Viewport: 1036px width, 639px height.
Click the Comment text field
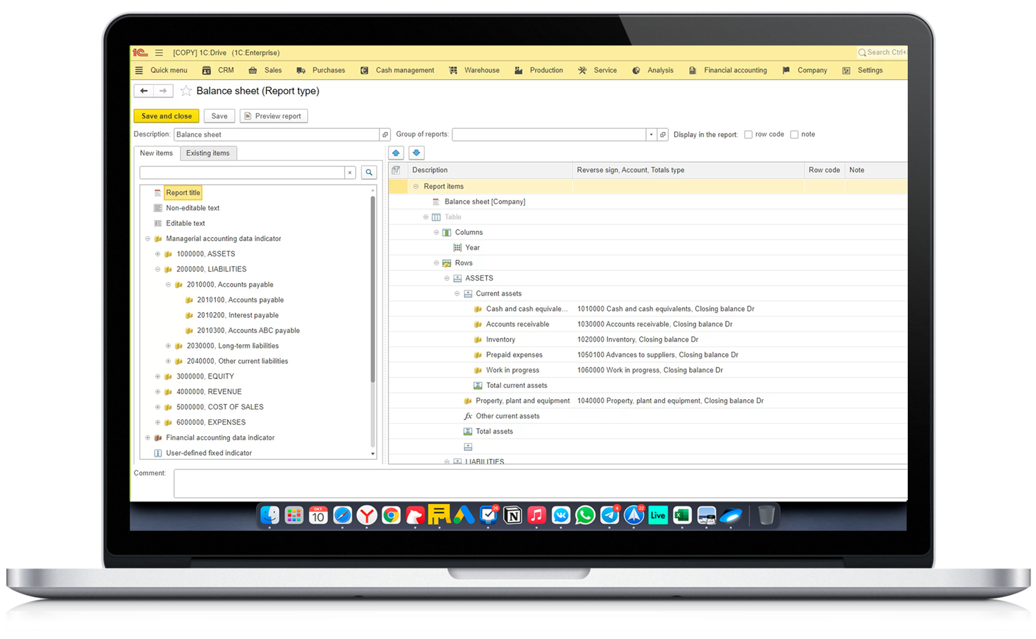tap(540, 484)
